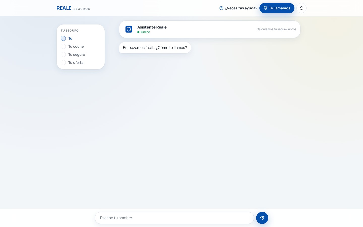The image size is (363, 227).
Task: Click the help question mark icon
Action: [x=221, y=8]
